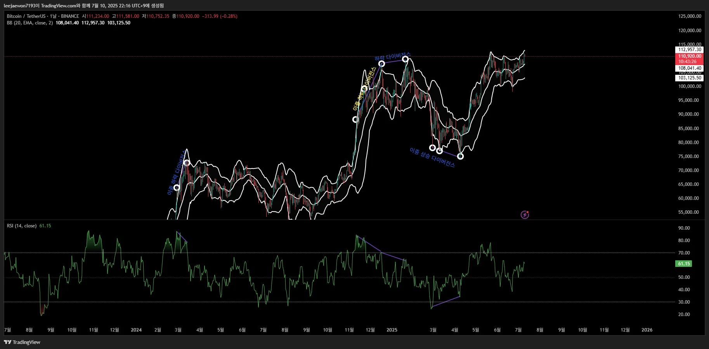Click the purple lightning bolt icon on chart

point(525,215)
